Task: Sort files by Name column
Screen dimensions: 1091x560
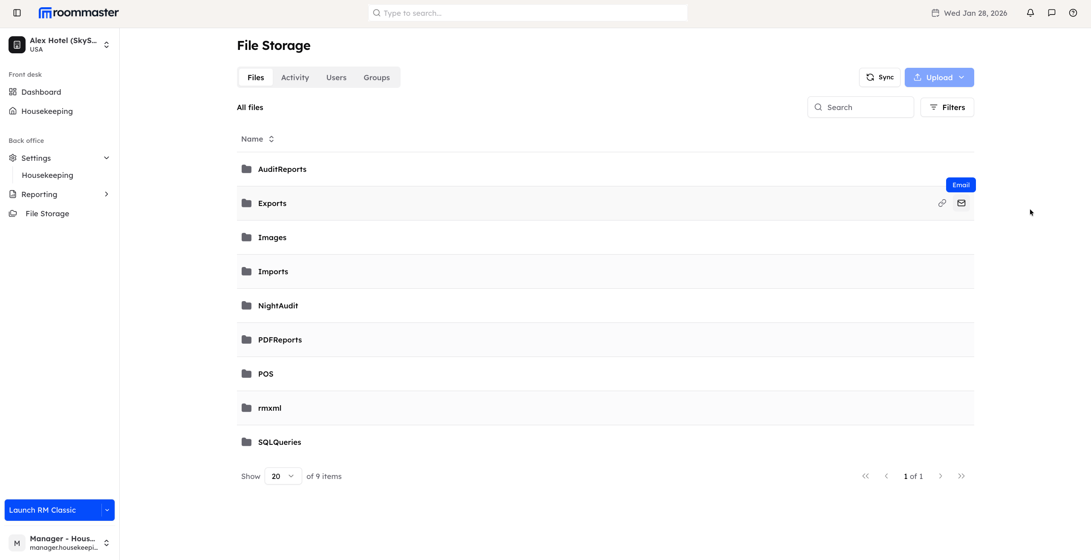Action: coord(257,139)
